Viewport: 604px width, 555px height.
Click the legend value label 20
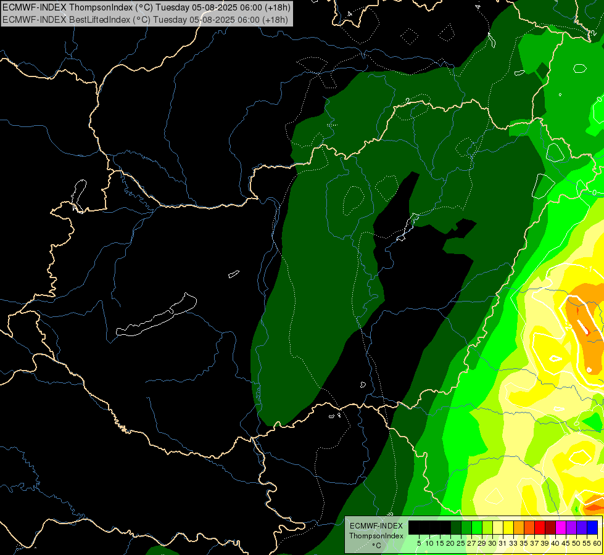pyautogui.click(x=450, y=543)
